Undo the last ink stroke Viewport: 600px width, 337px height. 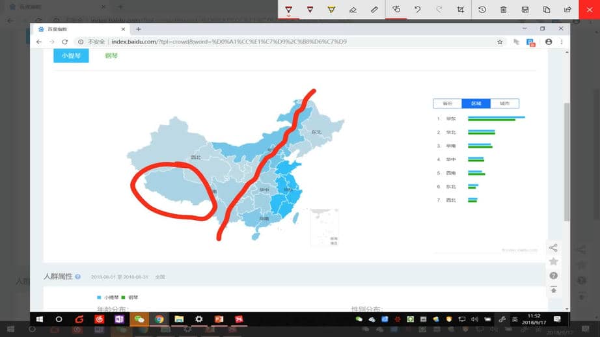(418, 10)
